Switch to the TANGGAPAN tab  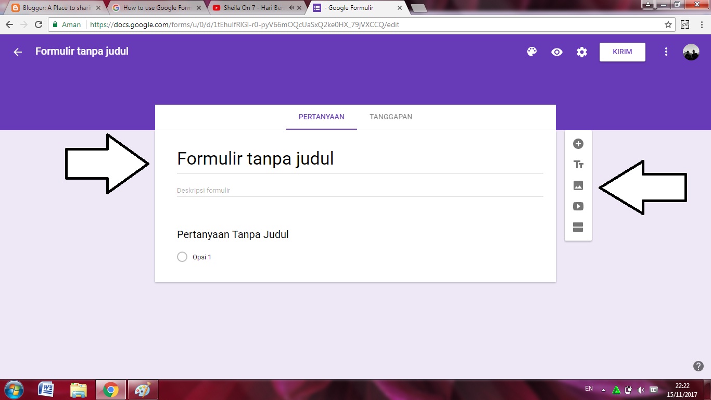[x=390, y=117]
